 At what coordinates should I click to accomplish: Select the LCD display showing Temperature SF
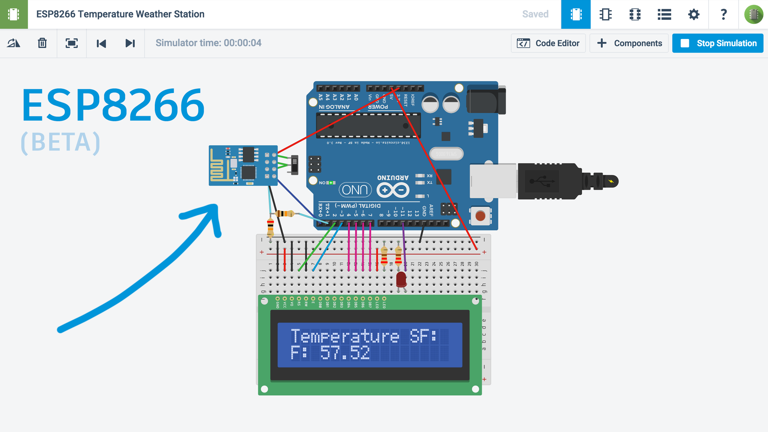click(370, 345)
